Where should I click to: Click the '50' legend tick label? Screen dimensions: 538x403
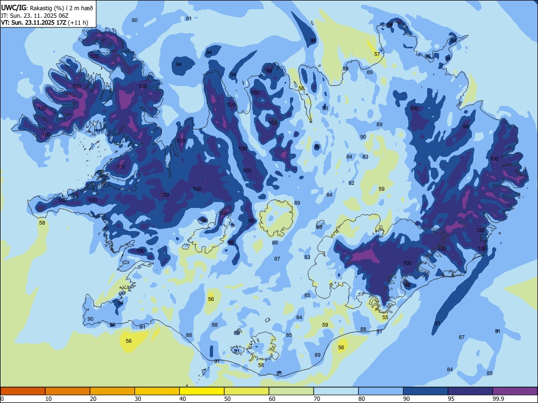(228, 399)
